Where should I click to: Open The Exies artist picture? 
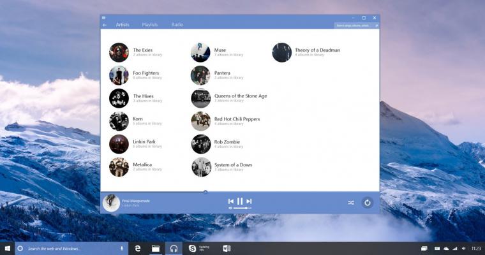point(119,52)
